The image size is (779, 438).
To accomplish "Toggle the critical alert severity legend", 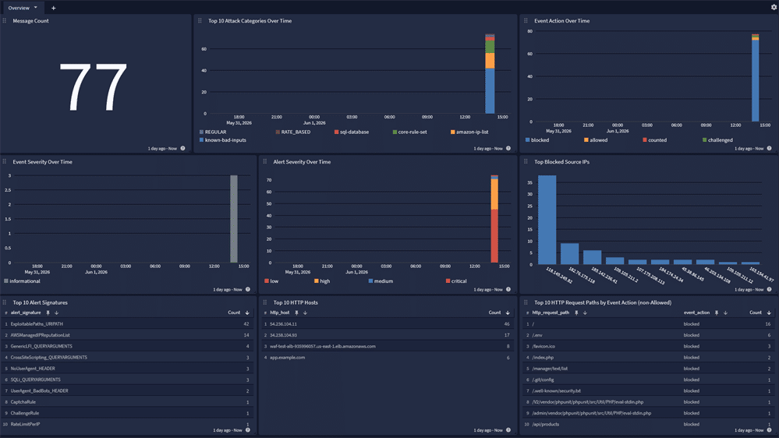I will point(456,281).
